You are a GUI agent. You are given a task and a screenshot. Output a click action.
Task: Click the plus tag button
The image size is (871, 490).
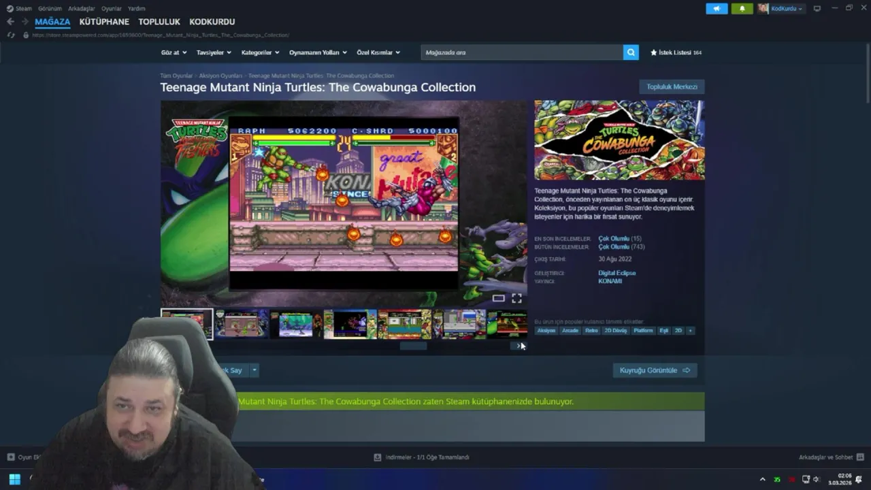[690, 331]
